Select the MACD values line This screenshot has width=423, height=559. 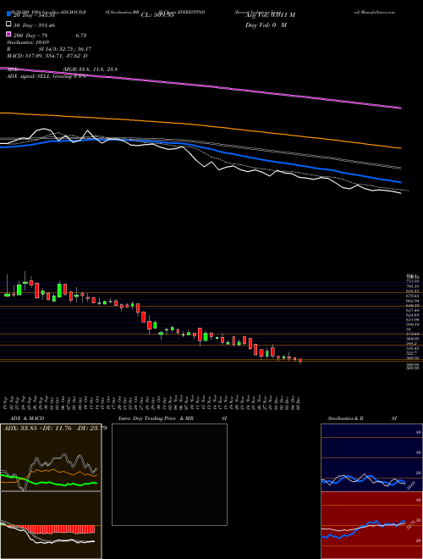47,56
